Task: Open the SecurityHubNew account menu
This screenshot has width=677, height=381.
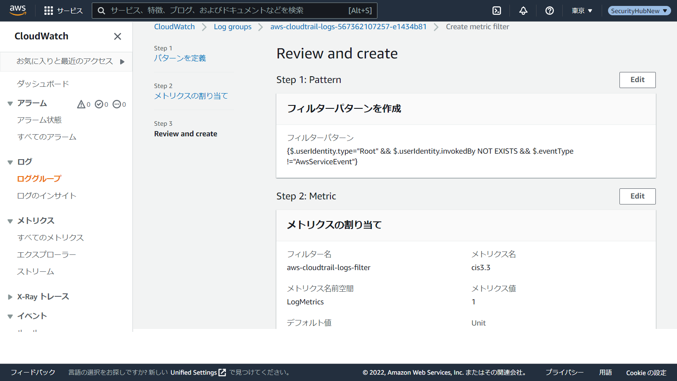Action: (x=639, y=11)
